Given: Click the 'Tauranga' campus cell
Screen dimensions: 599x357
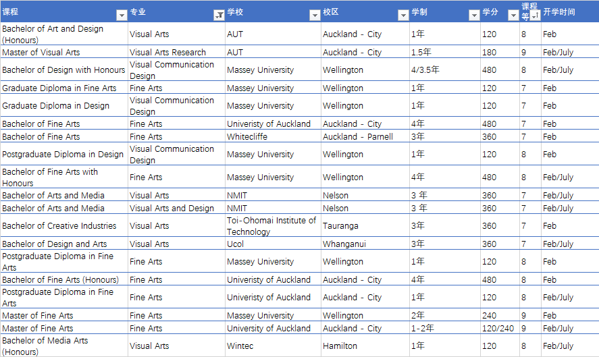Looking at the screenshot, I should pyautogui.click(x=365, y=225).
